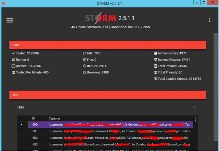Click the Retries loop icon
219x151 pixels.
pos(13,60)
